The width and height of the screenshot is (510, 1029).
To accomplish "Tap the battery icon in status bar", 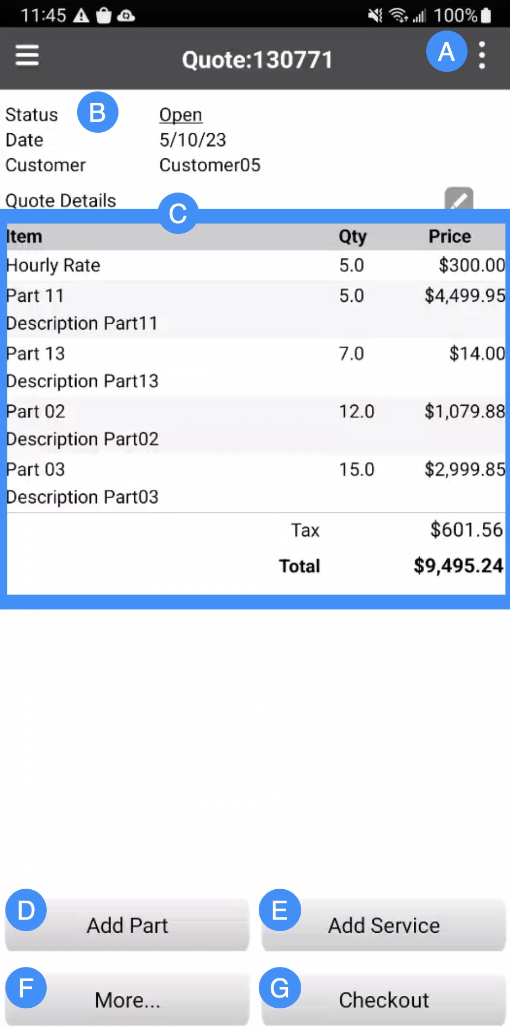I will tap(486, 15).
